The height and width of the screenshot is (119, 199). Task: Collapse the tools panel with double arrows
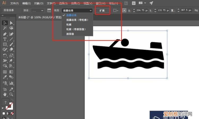2,15
